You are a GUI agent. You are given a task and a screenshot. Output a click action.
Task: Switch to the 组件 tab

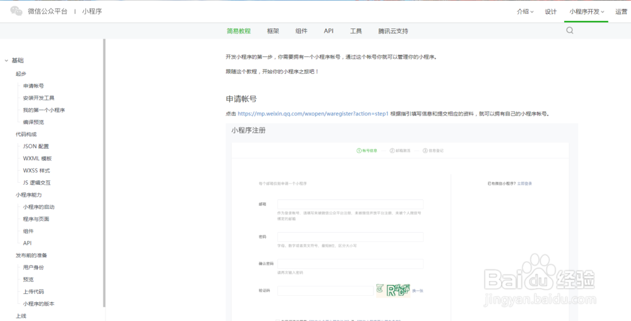pos(302,31)
